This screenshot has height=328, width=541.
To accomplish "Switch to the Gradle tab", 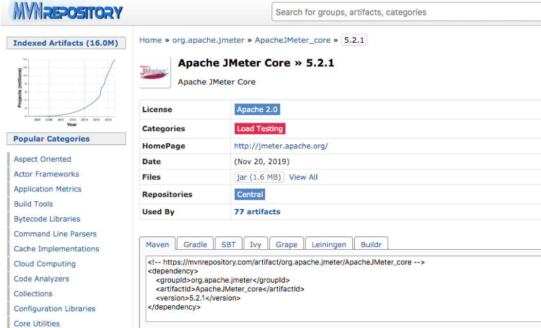I will pos(195,245).
